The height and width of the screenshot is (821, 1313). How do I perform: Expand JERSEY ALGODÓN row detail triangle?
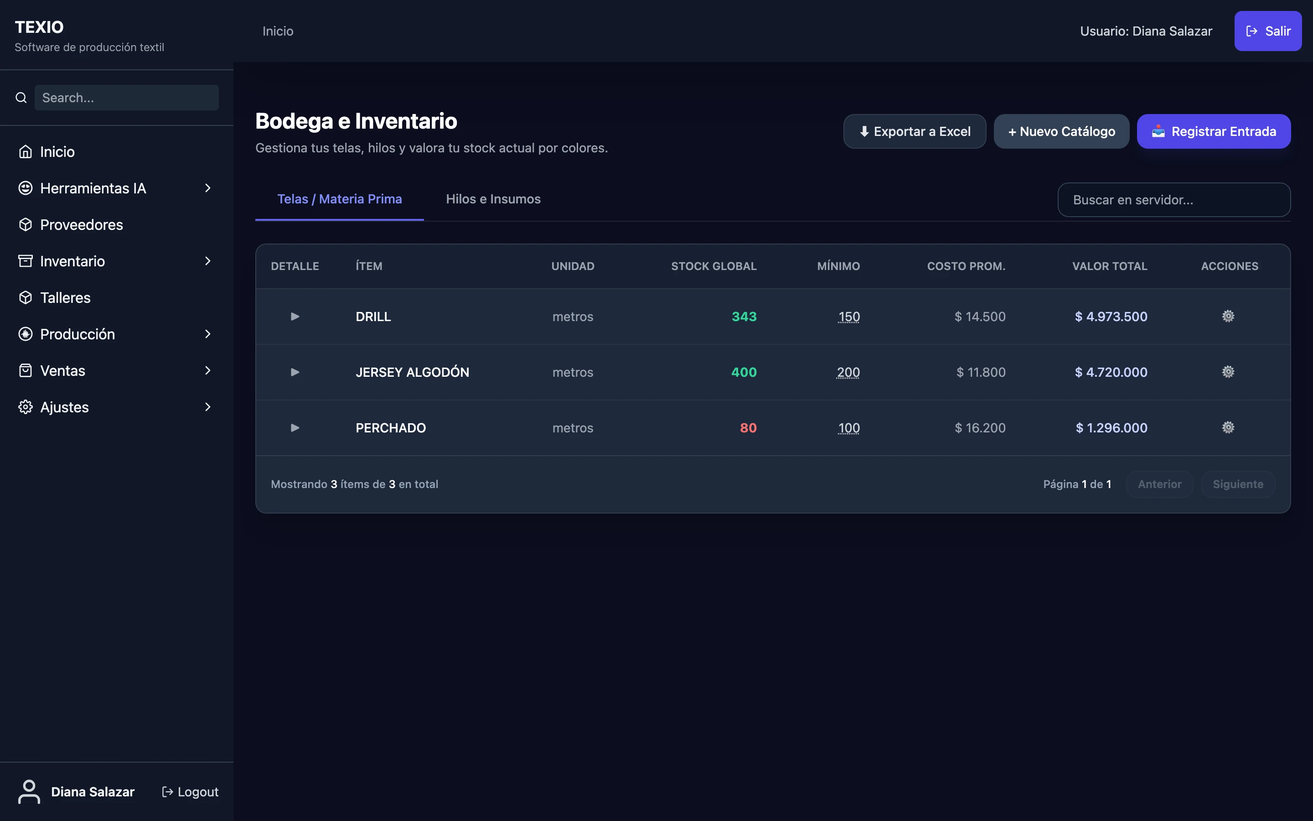tap(295, 372)
